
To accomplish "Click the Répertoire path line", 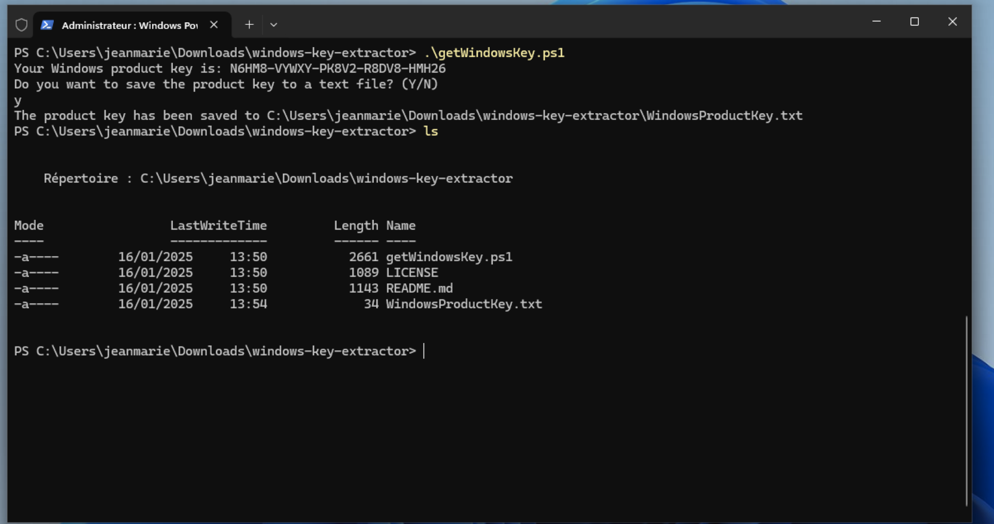I will 278,178.
